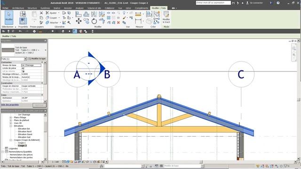The width and height of the screenshot is (301, 169).
Task: Close the Propriétés palette
Action: (45, 41)
